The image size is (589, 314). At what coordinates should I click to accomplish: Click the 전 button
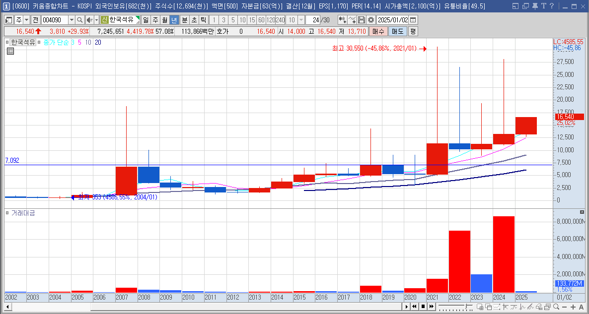(x=36, y=20)
